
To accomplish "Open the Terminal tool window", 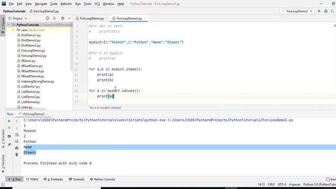I will click(x=77, y=180).
